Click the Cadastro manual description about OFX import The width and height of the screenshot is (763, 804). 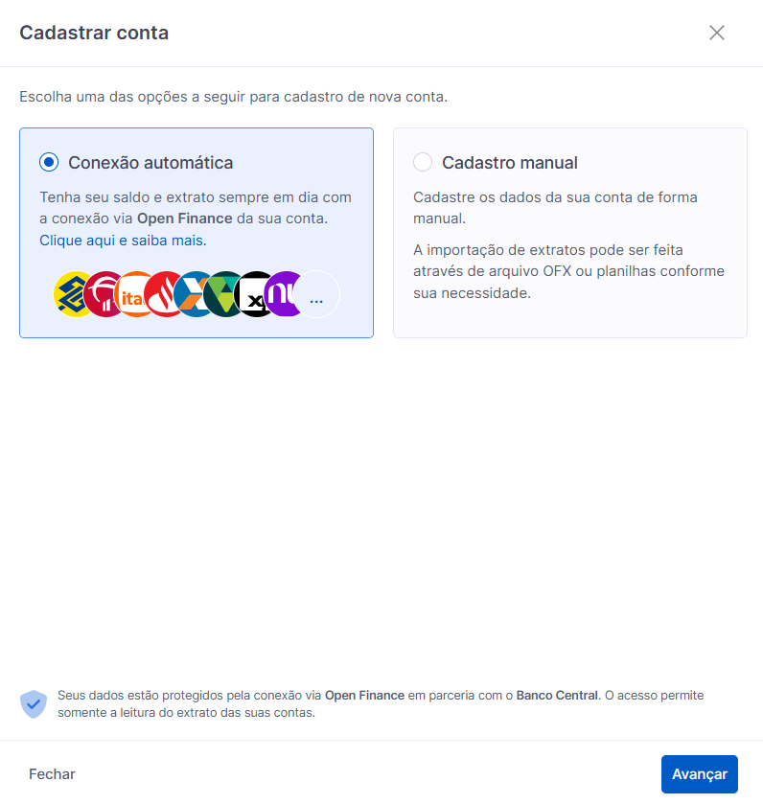coord(568,271)
